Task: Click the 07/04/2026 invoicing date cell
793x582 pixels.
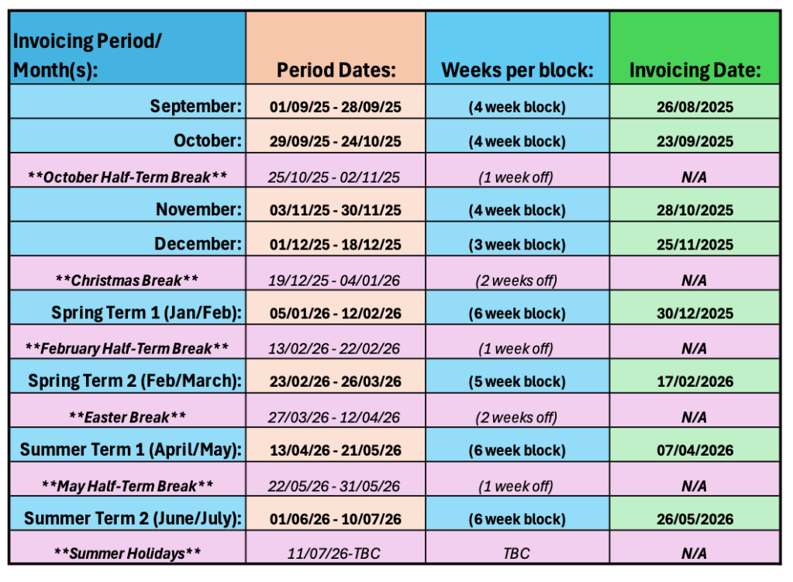Action: [x=694, y=450]
